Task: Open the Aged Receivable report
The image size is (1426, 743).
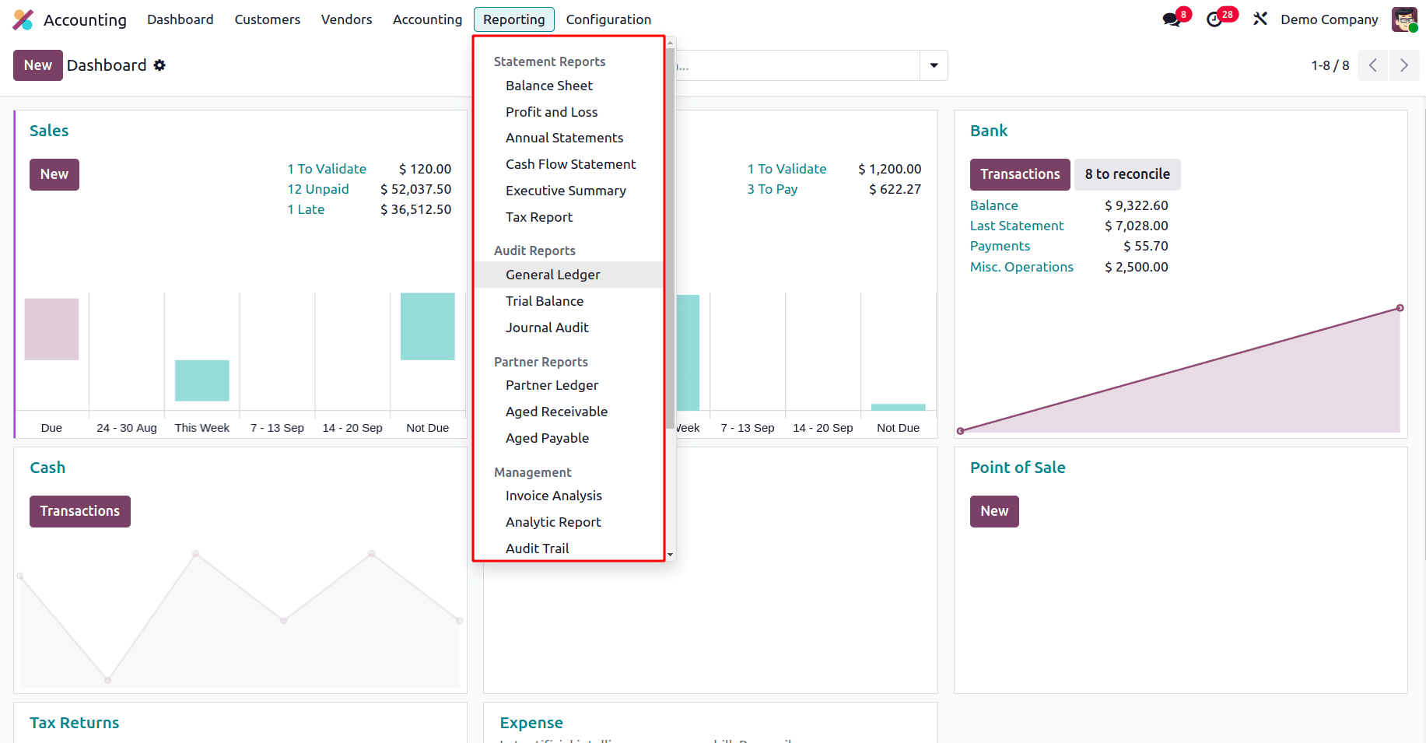Action: [x=556, y=412]
